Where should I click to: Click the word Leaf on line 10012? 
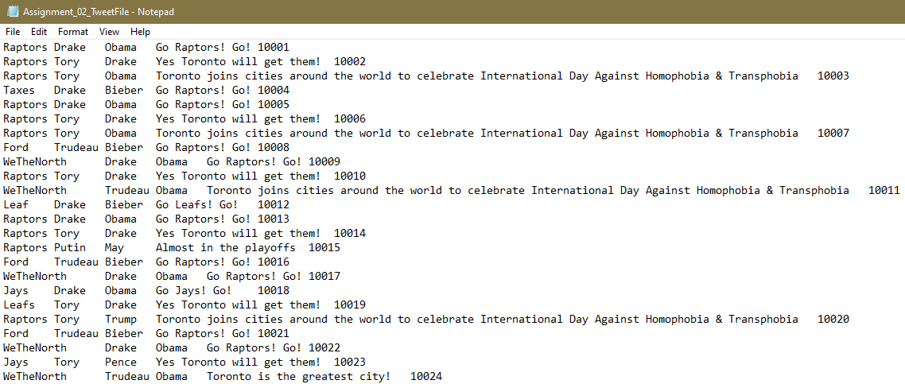pyautogui.click(x=16, y=204)
